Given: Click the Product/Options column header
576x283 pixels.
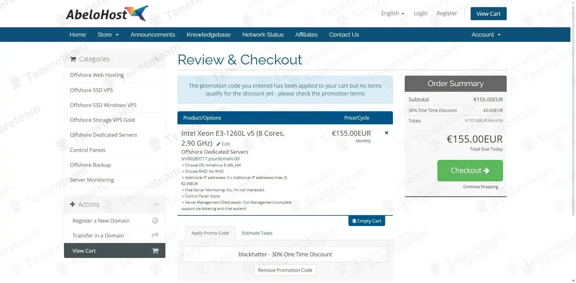Looking at the screenshot, I should click(202, 118).
